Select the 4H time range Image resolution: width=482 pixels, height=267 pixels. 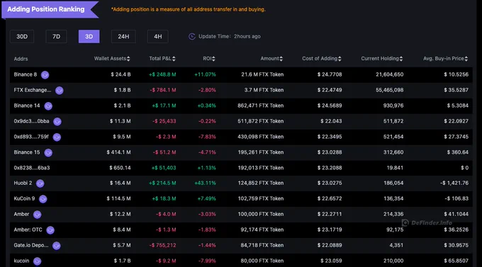pos(157,37)
